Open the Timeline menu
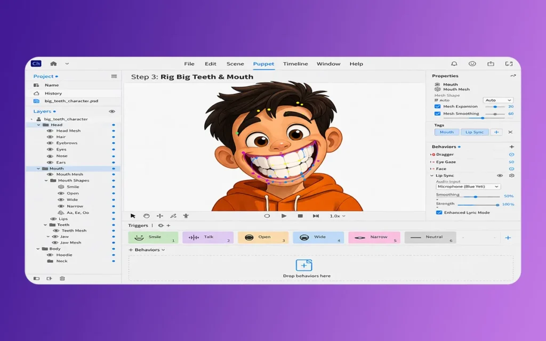Image resolution: width=546 pixels, height=341 pixels. (295, 64)
